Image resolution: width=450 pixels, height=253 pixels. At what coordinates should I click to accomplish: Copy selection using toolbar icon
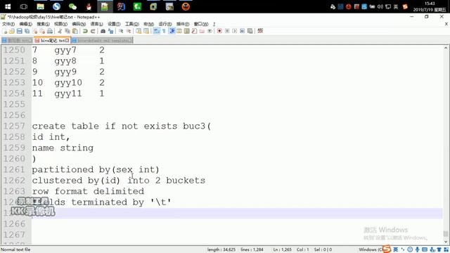pos(67,31)
